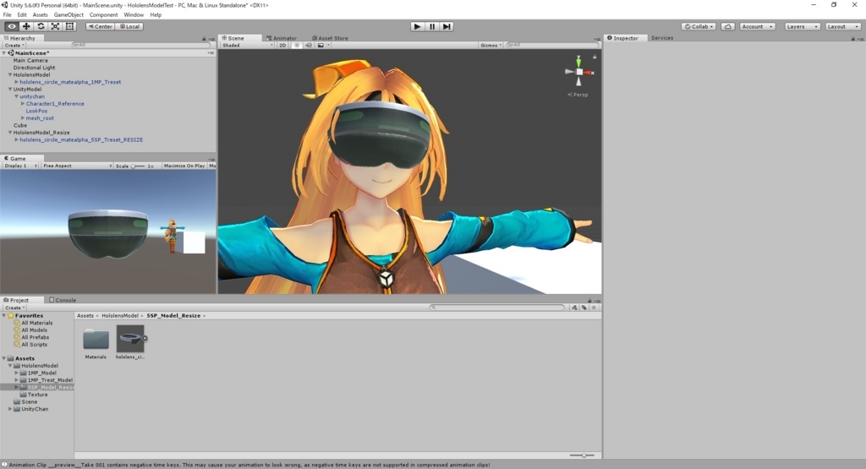Open the Window menu
This screenshot has height=469, width=866.
[x=134, y=15]
